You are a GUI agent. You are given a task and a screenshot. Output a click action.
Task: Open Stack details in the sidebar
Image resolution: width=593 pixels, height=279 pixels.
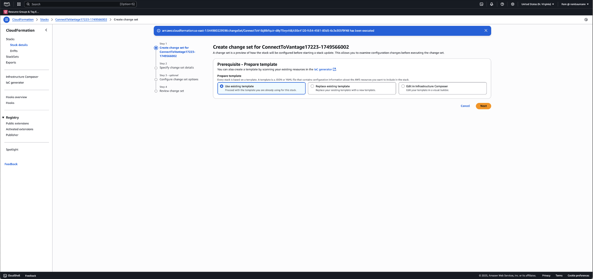[19, 45]
